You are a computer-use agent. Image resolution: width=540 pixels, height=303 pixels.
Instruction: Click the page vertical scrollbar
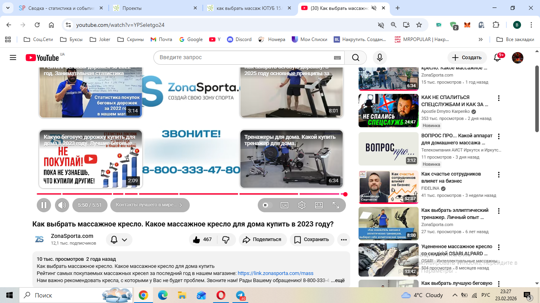537,99
